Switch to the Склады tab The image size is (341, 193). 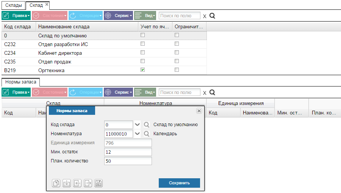point(14,5)
